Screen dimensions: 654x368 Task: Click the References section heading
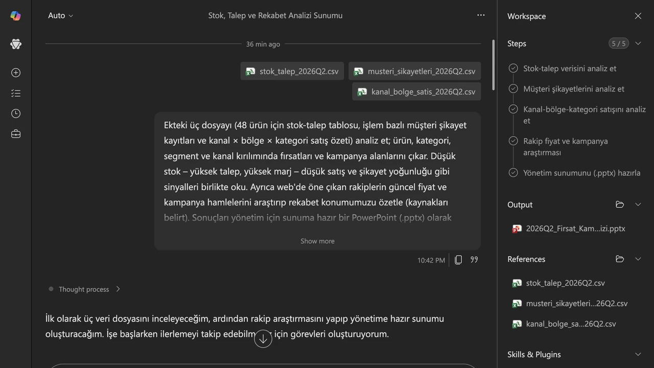tap(526, 259)
